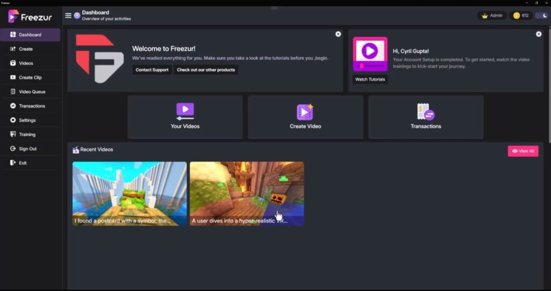Open the Video Queue section
The image size is (551, 291).
tap(32, 92)
